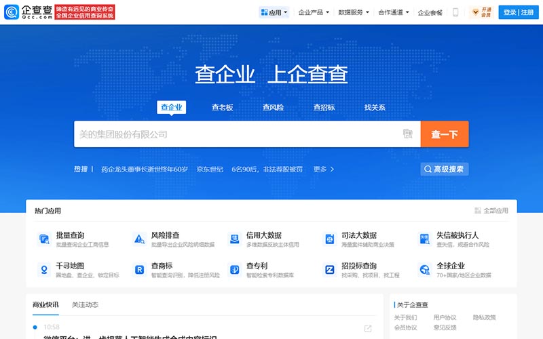Click the 风险排查 title text
The height and width of the screenshot is (339, 543).
click(166, 235)
